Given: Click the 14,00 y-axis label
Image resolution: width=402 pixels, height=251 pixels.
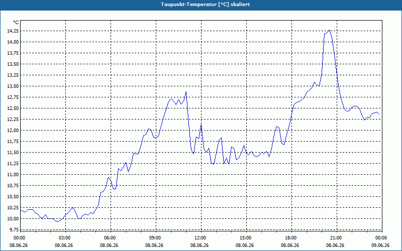Looking at the screenshot, I should tap(13, 42).
